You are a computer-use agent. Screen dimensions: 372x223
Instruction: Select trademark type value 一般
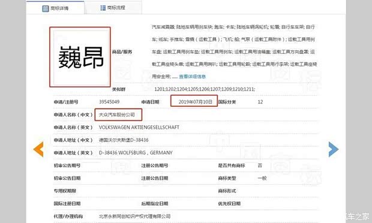262,178
